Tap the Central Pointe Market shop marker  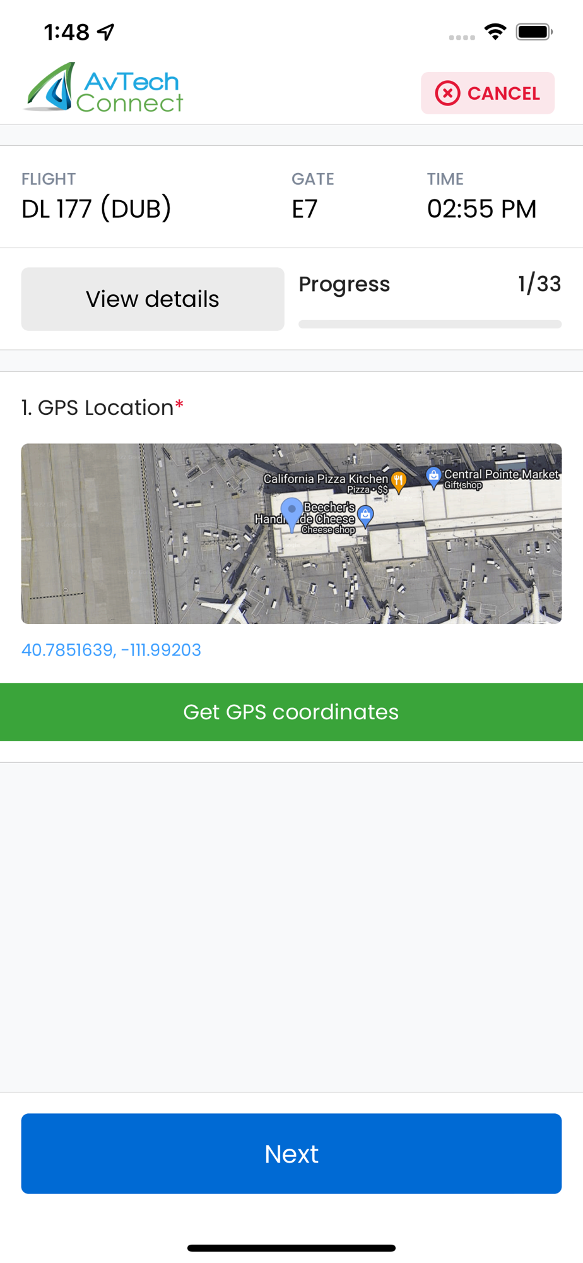coord(433,478)
